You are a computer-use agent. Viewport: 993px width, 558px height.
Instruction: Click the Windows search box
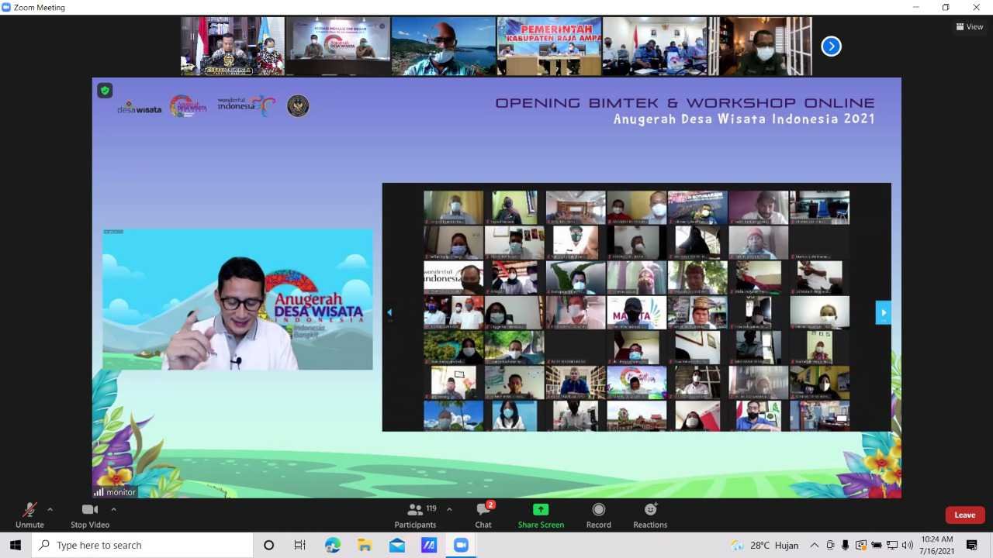(x=144, y=545)
